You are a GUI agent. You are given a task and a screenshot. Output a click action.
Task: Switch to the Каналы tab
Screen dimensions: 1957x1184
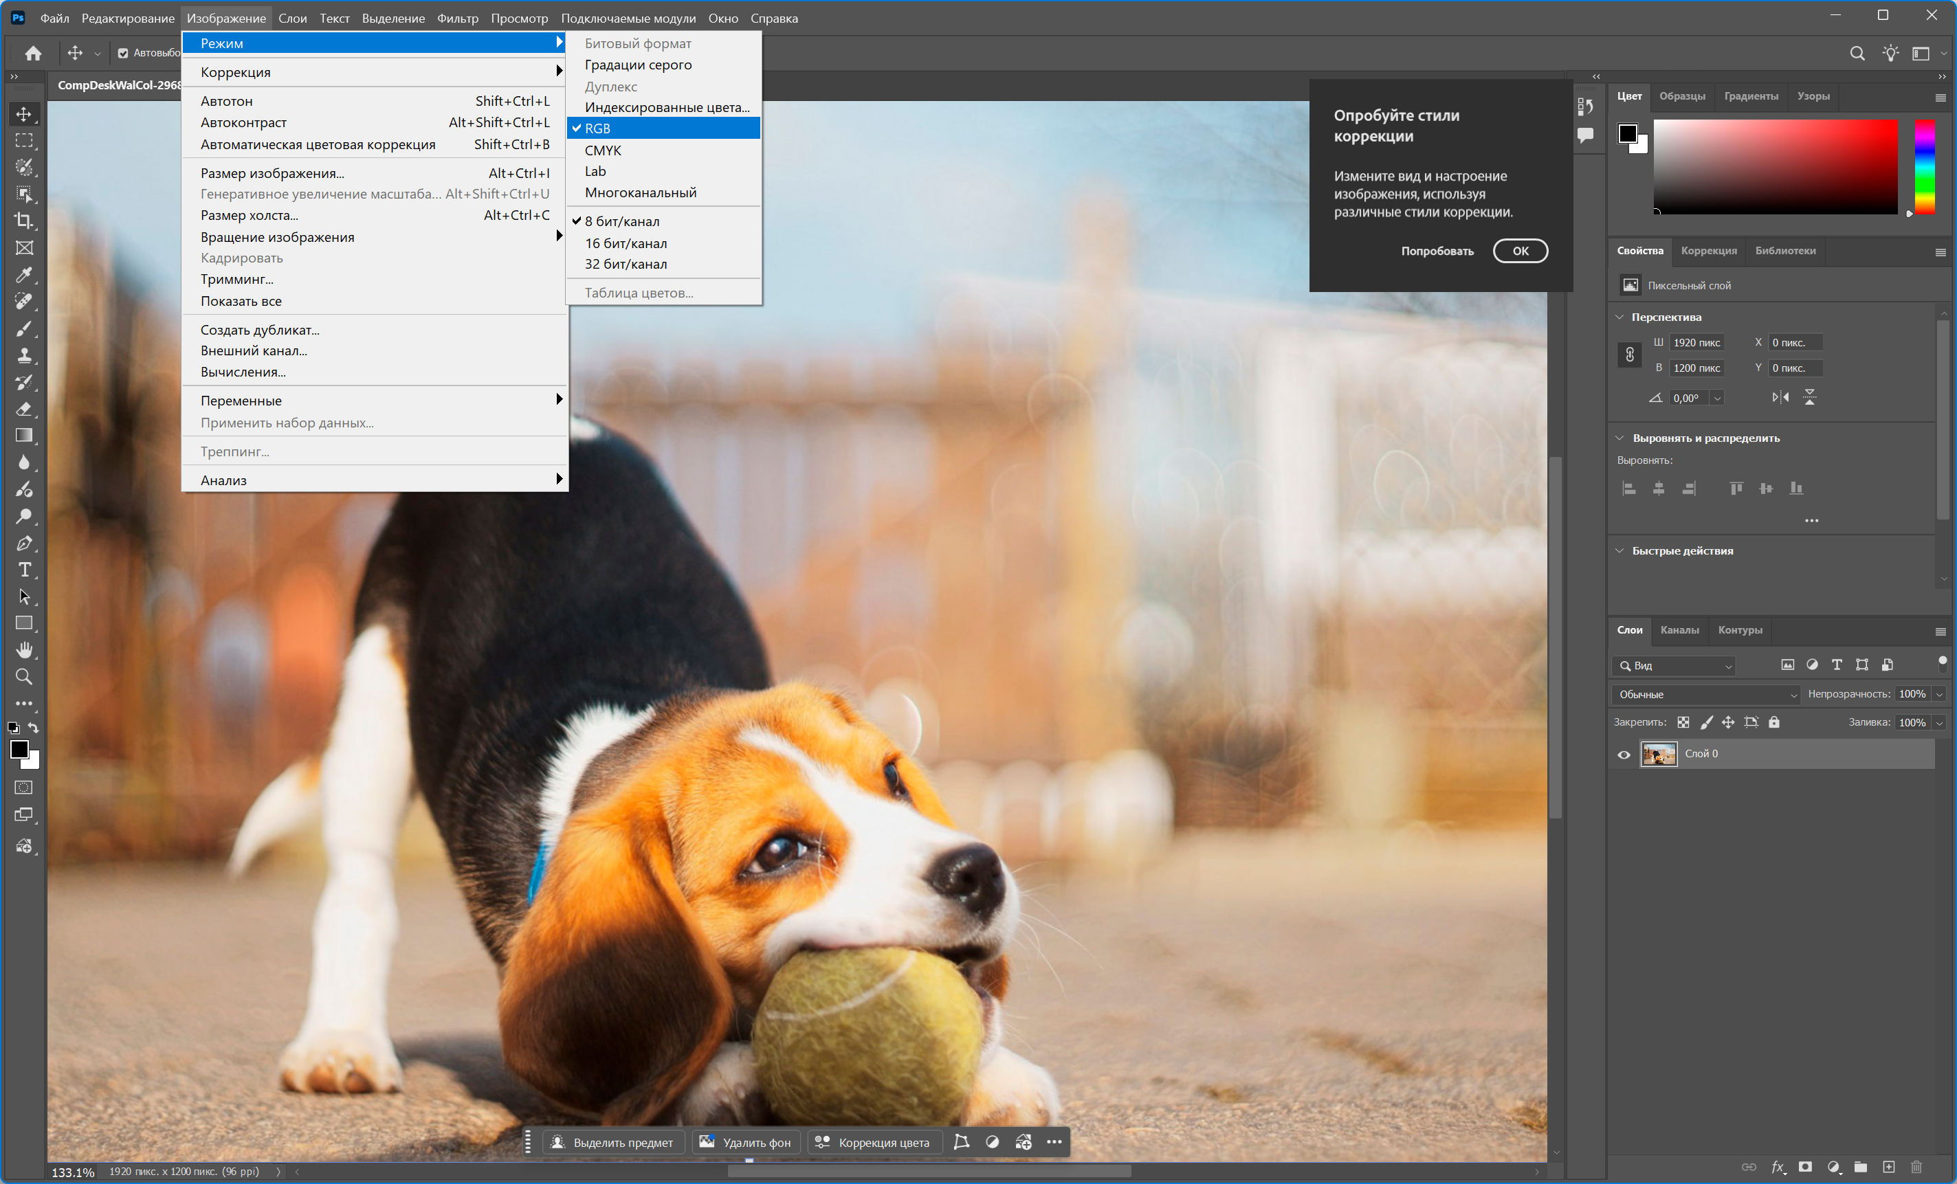coord(1679,629)
